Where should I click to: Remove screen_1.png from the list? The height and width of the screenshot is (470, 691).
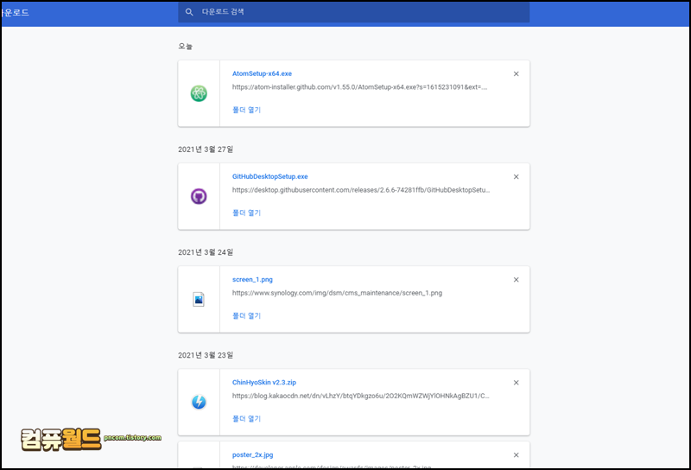coord(516,280)
